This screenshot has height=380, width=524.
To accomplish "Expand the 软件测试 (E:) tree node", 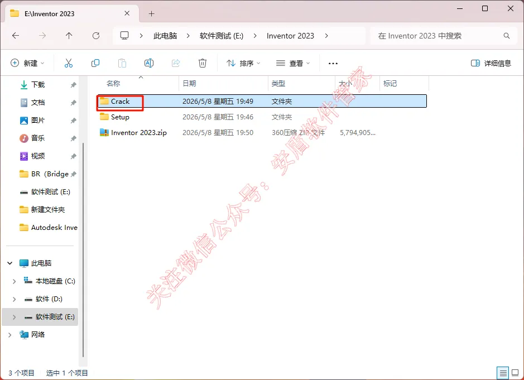I will pyautogui.click(x=14, y=317).
